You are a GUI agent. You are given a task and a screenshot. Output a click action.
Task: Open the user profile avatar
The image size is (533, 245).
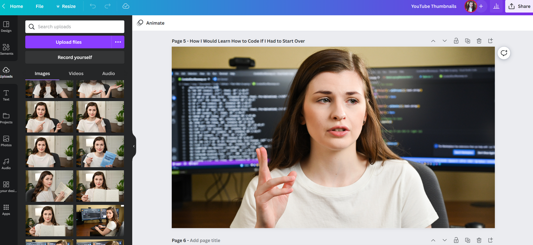coord(471,6)
